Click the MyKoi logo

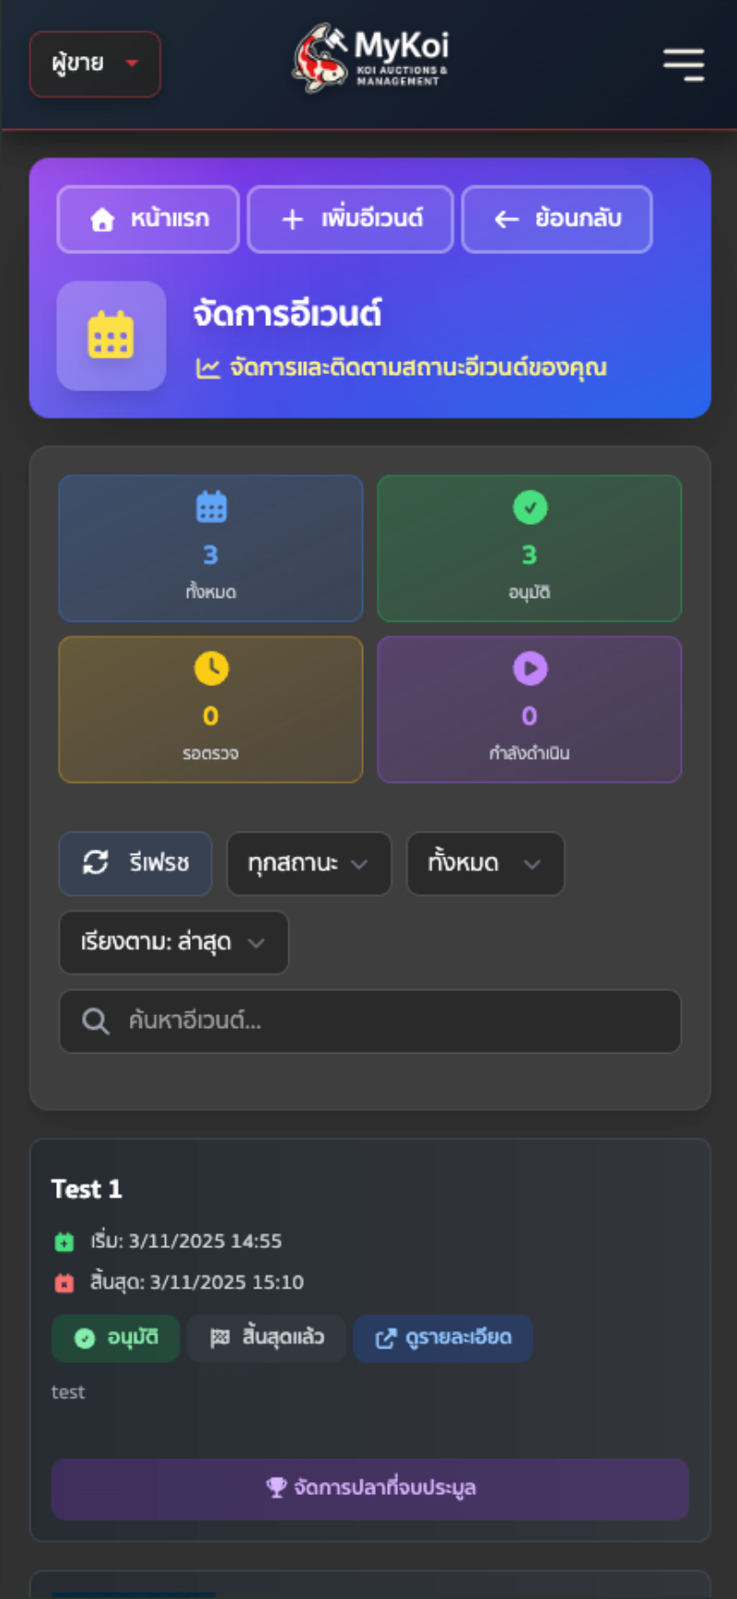pyautogui.click(x=370, y=59)
